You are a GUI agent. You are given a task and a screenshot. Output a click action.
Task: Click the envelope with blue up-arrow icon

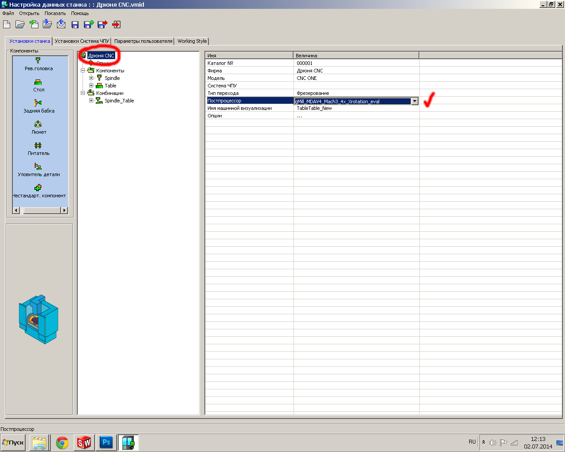point(61,24)
